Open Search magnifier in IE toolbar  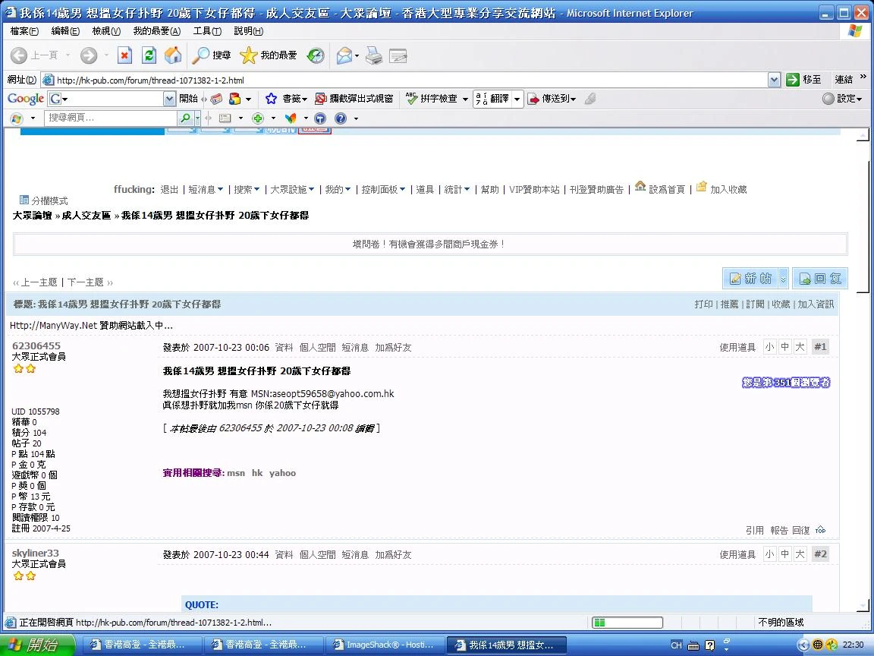coord(200,55)
